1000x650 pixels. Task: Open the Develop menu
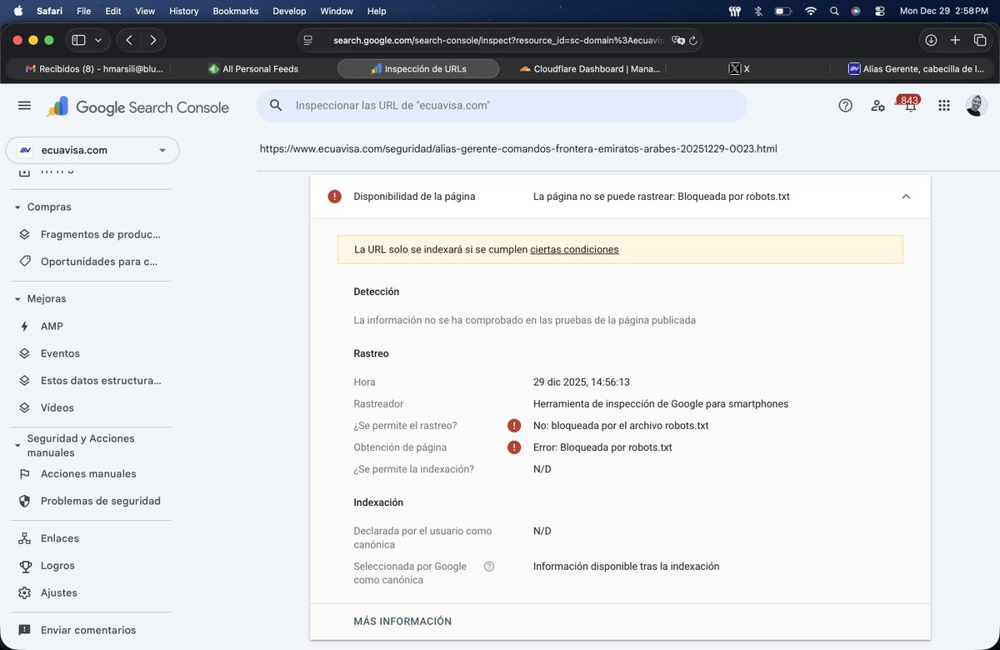(289, 11)
